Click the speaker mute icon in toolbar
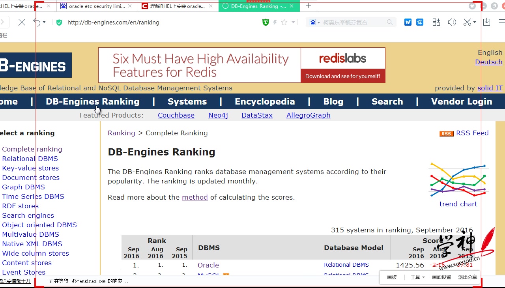 [452, 22]
